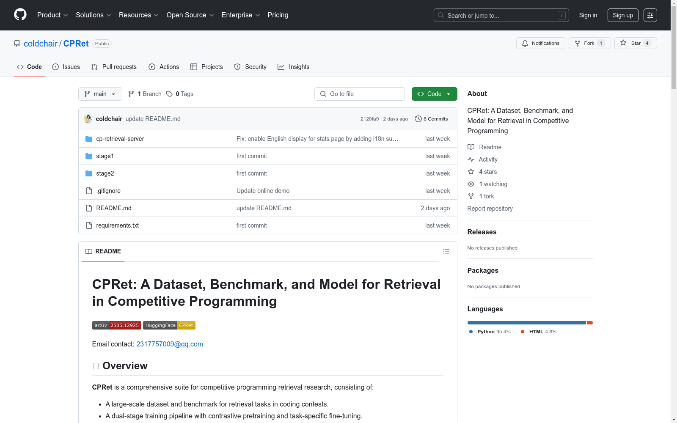Click the branch icon beside 1 Branch

click(x=131, y=94)
